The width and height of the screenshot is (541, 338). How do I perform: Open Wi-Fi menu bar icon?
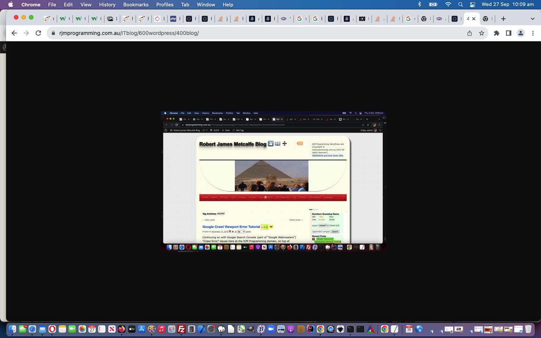448,5
